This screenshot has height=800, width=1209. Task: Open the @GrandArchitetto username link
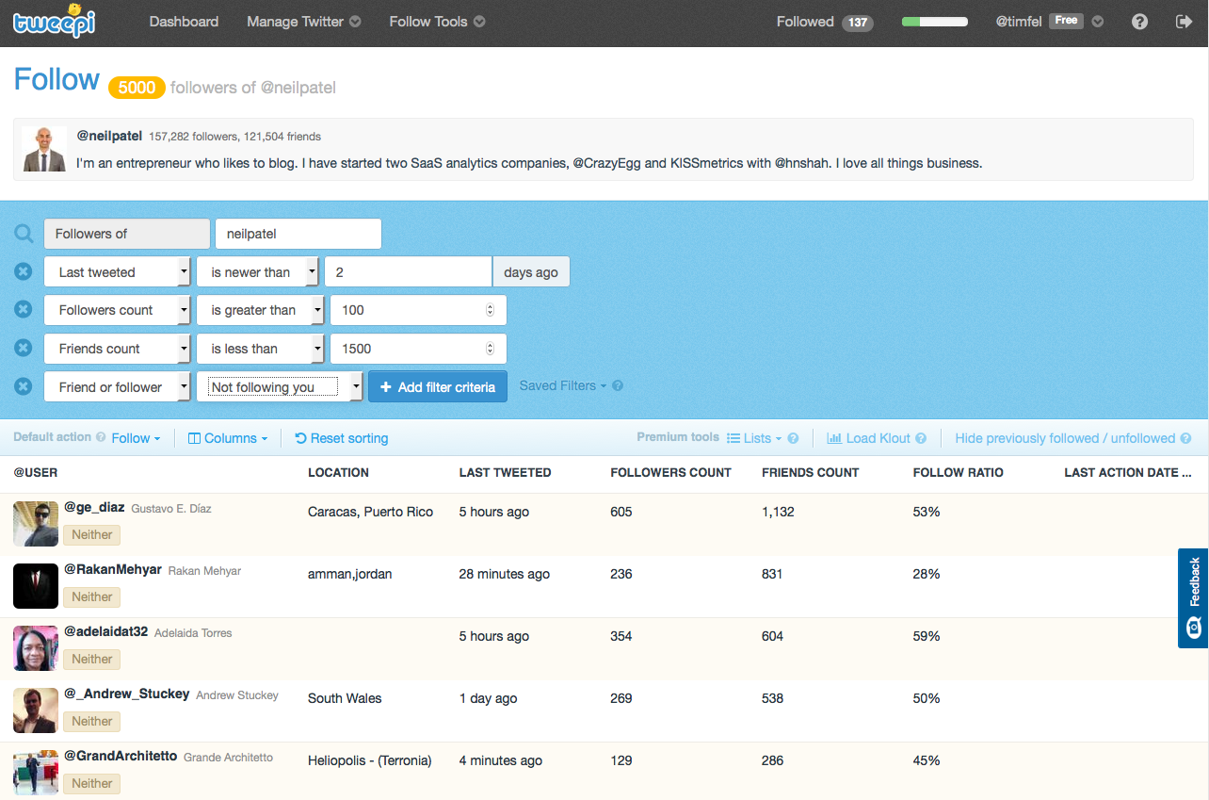click(120, 757)
